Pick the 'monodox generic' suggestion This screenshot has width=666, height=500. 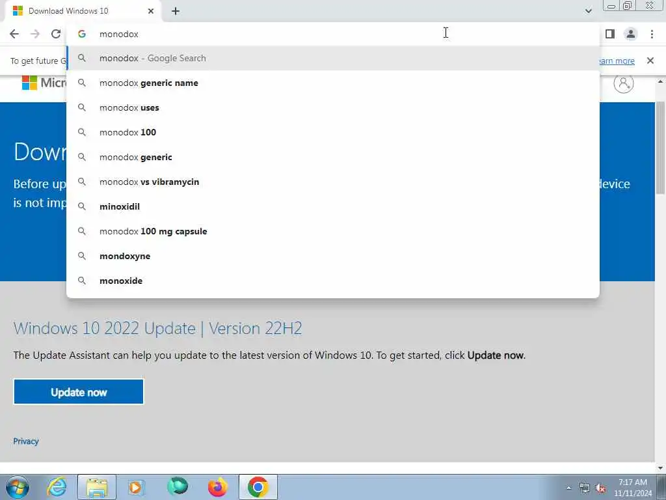click(333, 157)
